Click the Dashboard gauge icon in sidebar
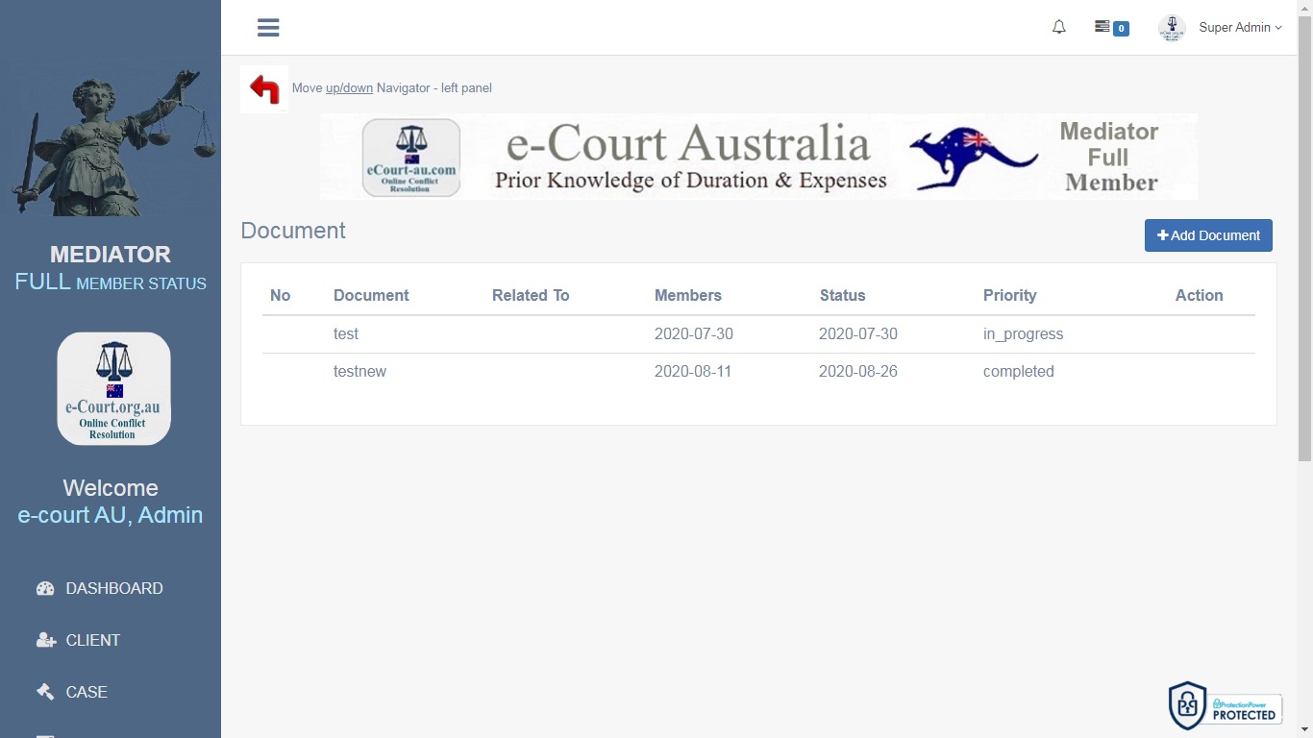Viewport: 1313px width, 738px height. click(x=45, y=588)
